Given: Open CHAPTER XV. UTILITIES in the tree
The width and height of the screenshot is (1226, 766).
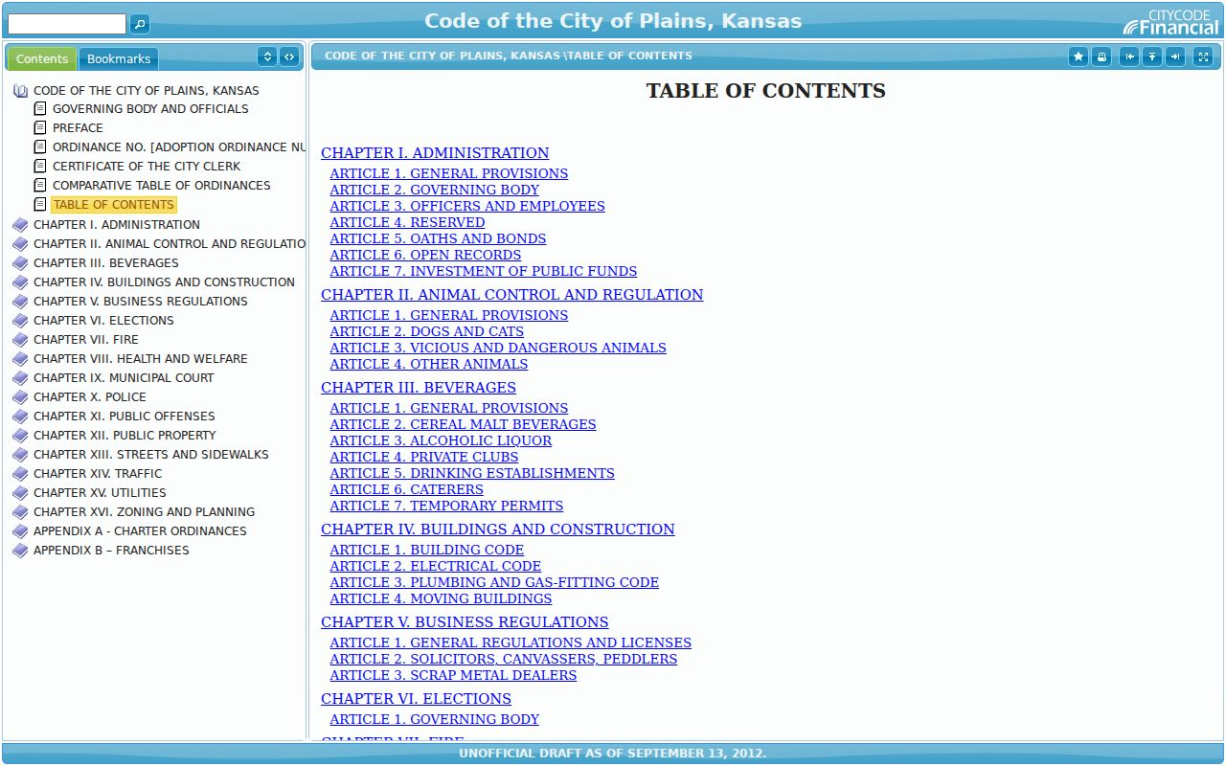Looking at the screenshot, I should pos(100,492).
